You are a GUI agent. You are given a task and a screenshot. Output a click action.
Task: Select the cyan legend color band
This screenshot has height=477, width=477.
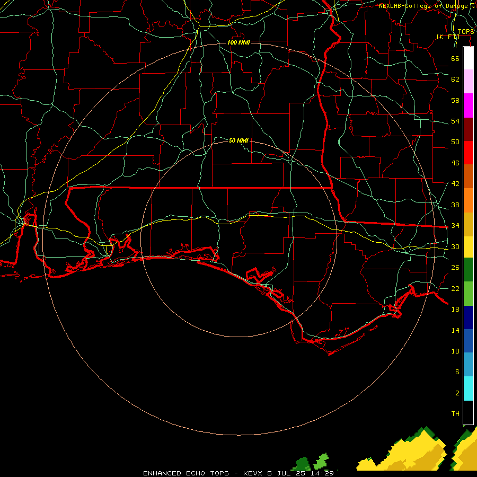(468, 388)
